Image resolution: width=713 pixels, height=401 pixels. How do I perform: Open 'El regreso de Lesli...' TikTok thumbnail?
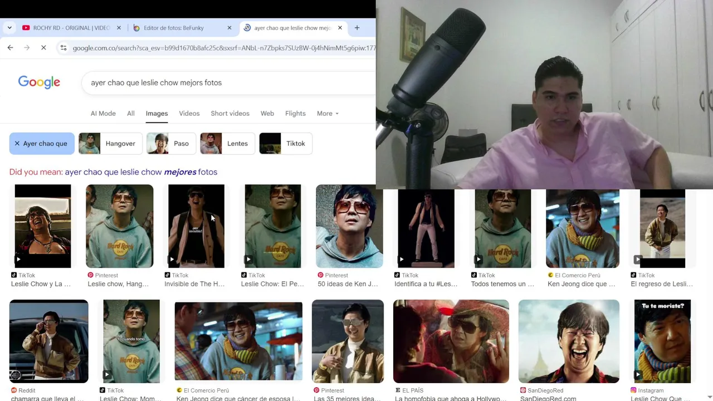(x=662, y=229)
